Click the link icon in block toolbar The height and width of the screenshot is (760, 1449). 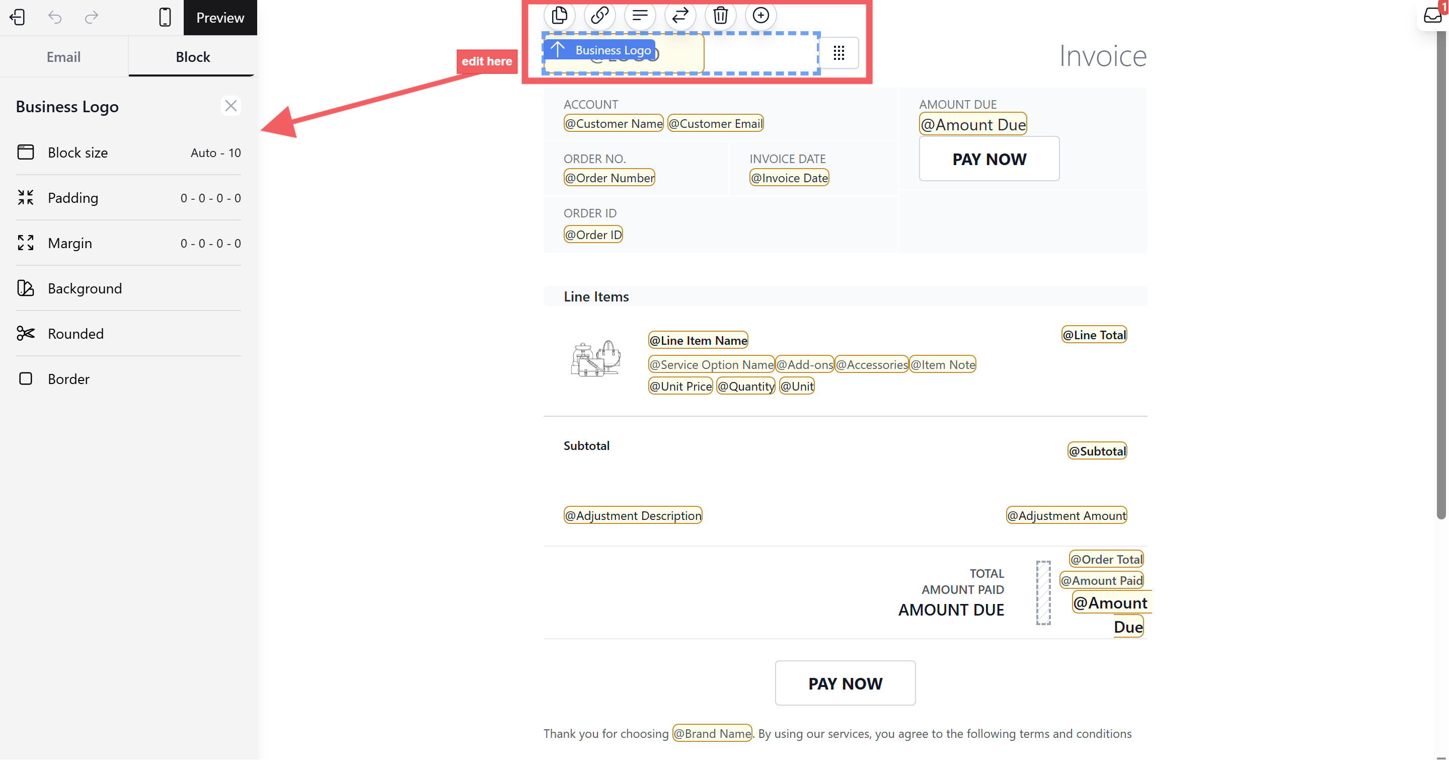tap(599, 15)
